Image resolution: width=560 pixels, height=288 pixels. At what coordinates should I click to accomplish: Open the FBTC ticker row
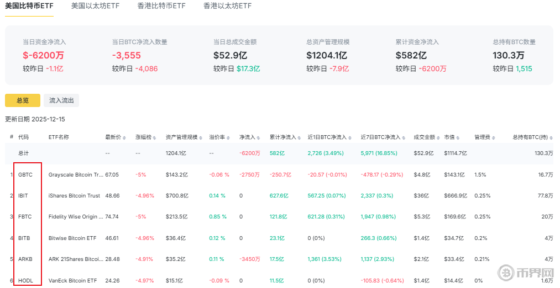[x=25, y=217]
